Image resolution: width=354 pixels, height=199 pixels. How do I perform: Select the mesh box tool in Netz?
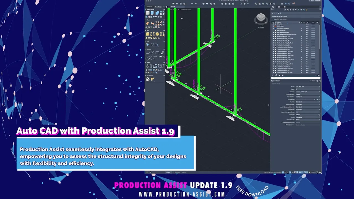(x=147, y=34)
